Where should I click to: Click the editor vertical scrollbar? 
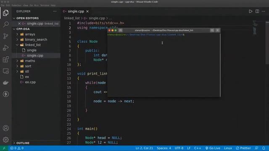click(267, 43)
